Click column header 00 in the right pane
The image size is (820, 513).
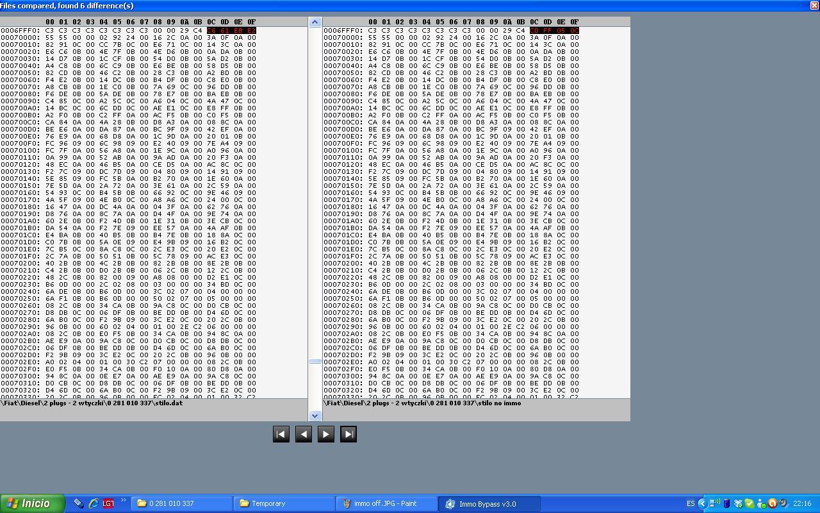coord(373,22)
